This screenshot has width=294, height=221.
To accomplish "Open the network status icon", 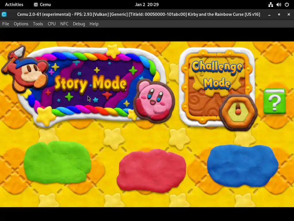I will [x=270, y=5].
